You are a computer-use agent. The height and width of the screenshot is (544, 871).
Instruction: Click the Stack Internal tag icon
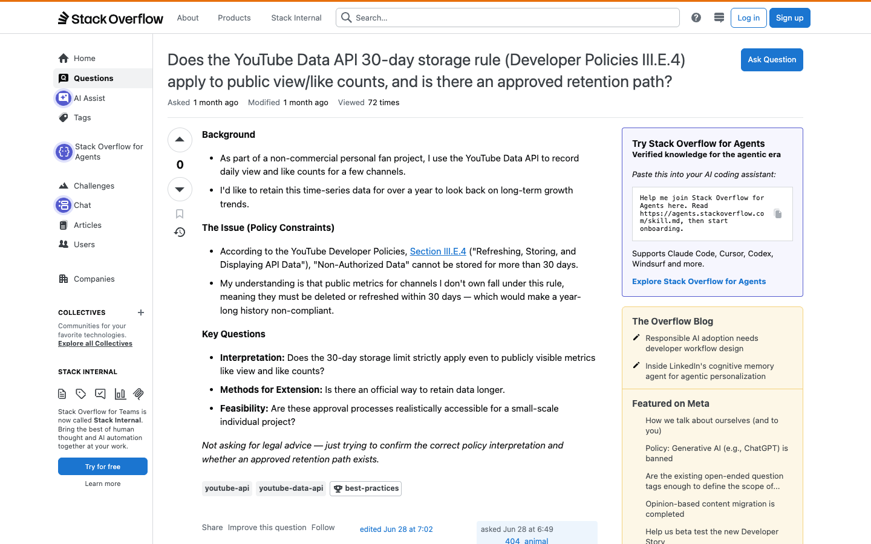pos(81,394)
